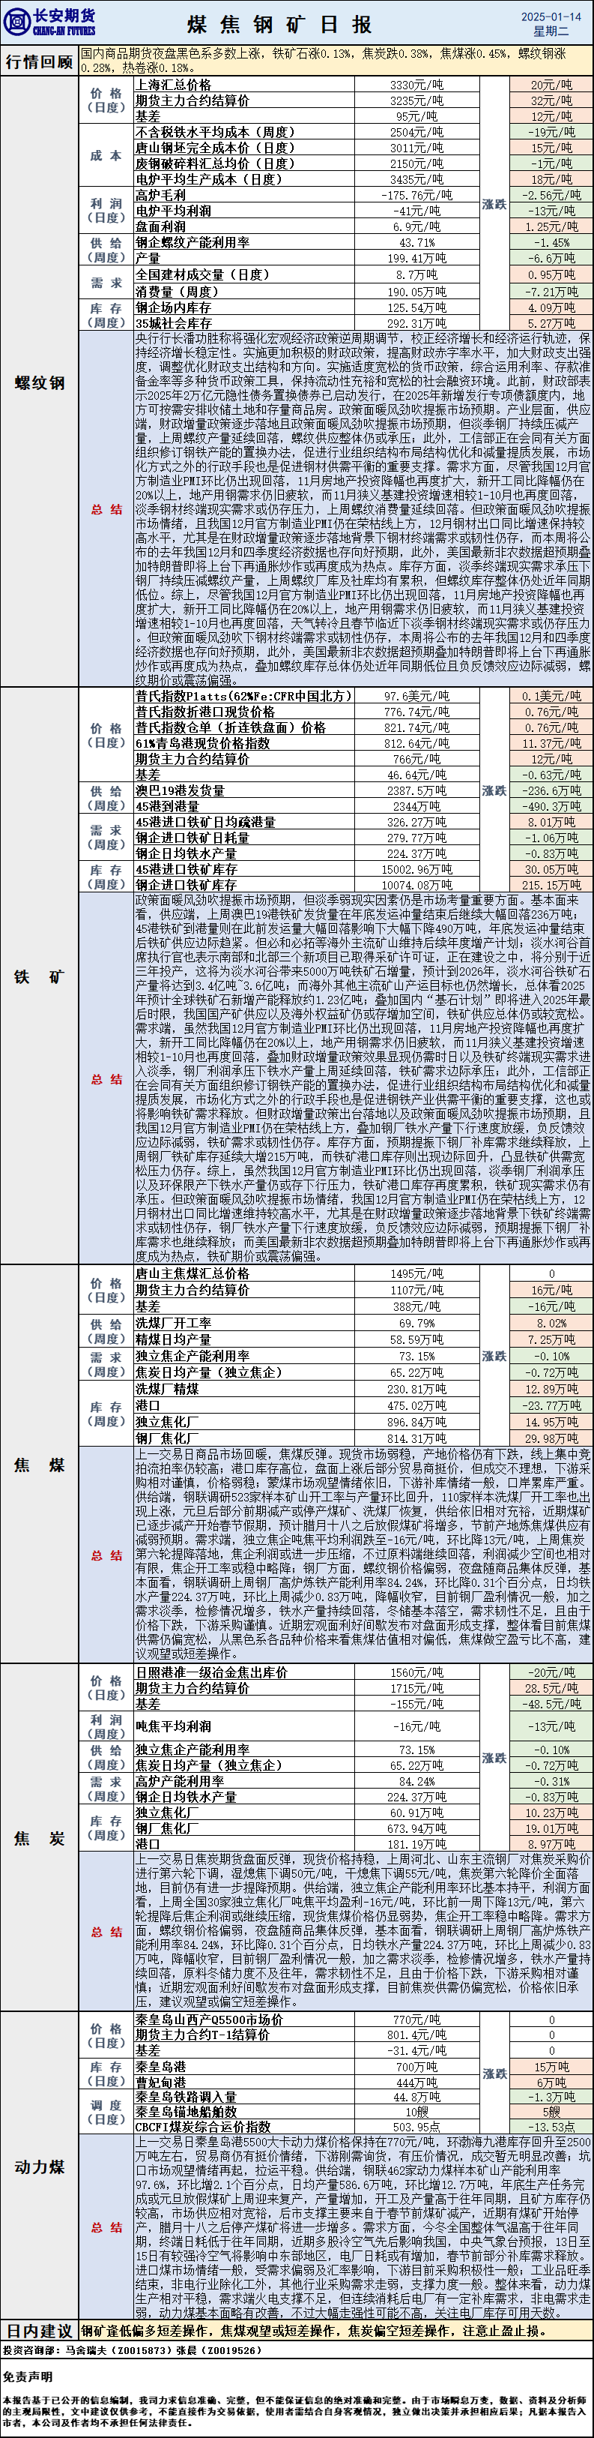
Task: Click the 上海汇总价格 row label
Action: coord(173,85)
